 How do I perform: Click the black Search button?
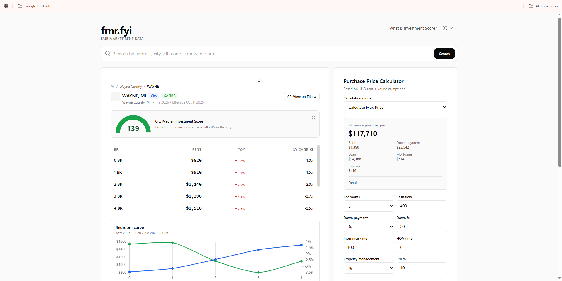pyautogui.click(x=444, y=54)
